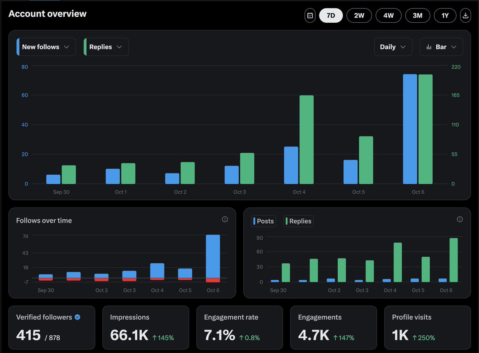Screen dimensions: 479x353
Task: Click the Impressions 66.1K card
Action: 146,328
